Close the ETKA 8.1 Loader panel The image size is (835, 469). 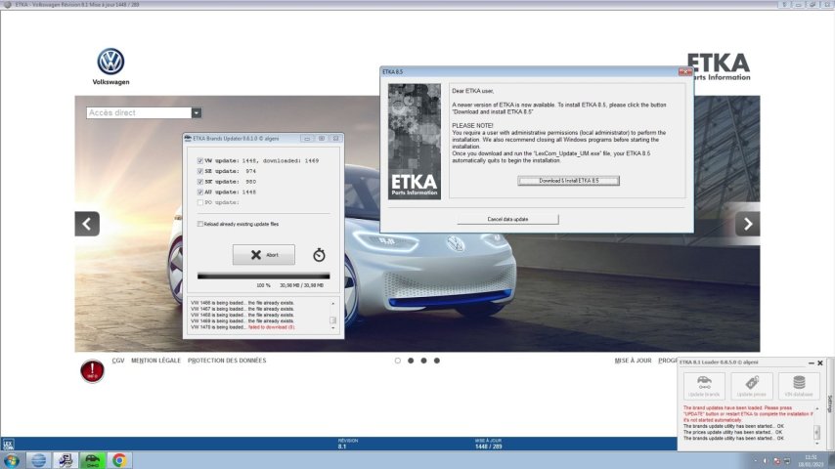tap(820, 363)
